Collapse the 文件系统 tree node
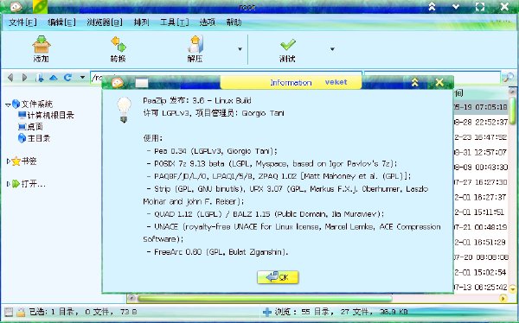Viewport: 519px width, 323px height. 8,104
